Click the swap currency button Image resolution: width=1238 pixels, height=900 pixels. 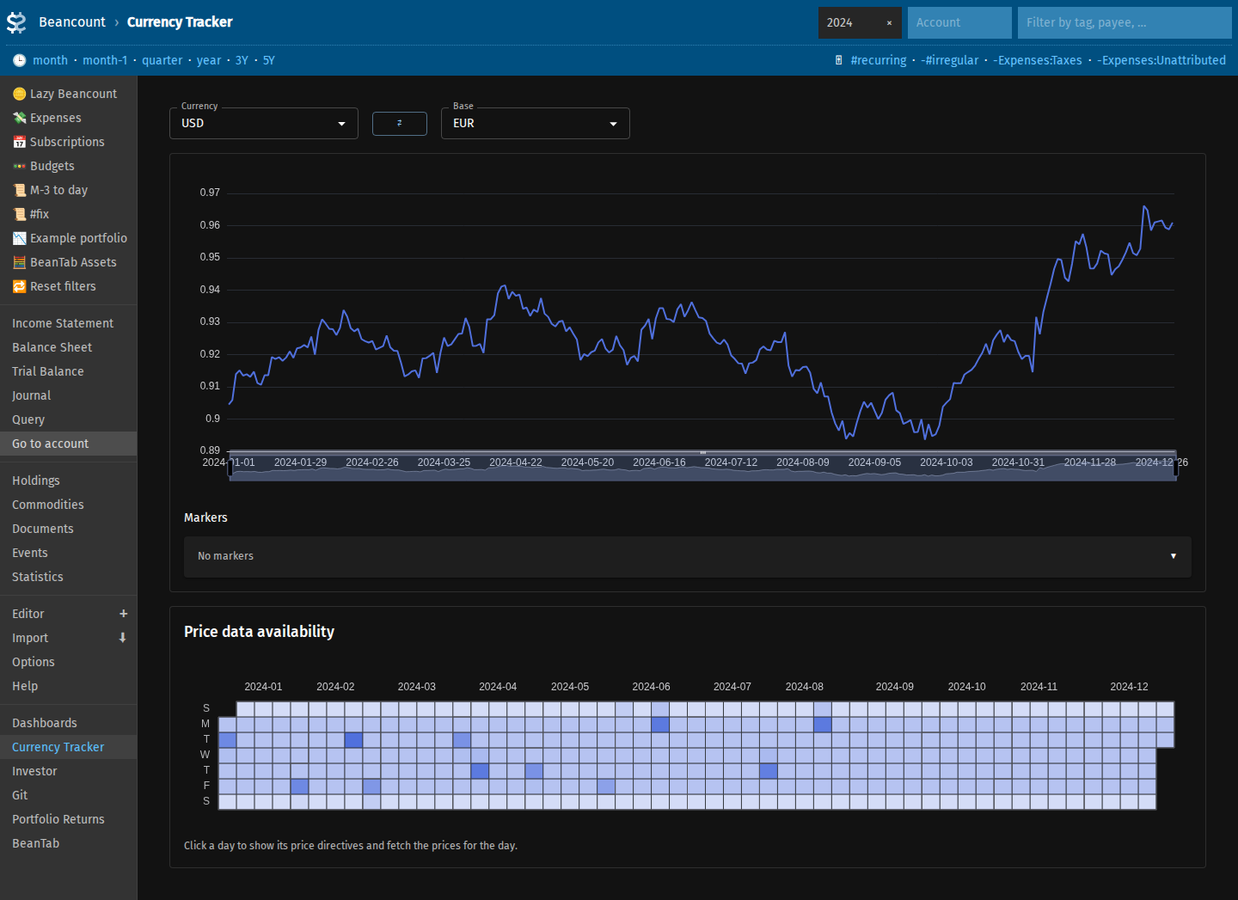point(400,124)
